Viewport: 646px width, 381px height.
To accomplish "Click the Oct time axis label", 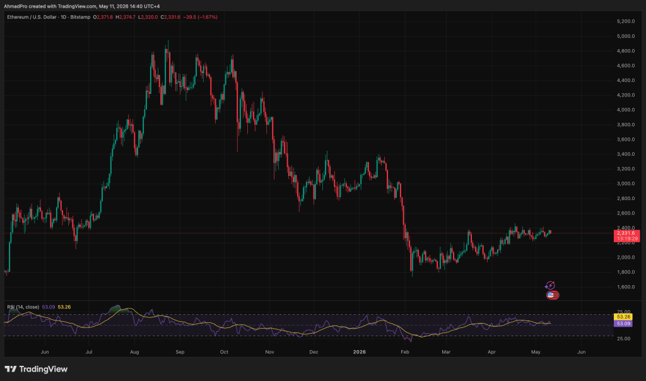I will click(x=224, y=352).
